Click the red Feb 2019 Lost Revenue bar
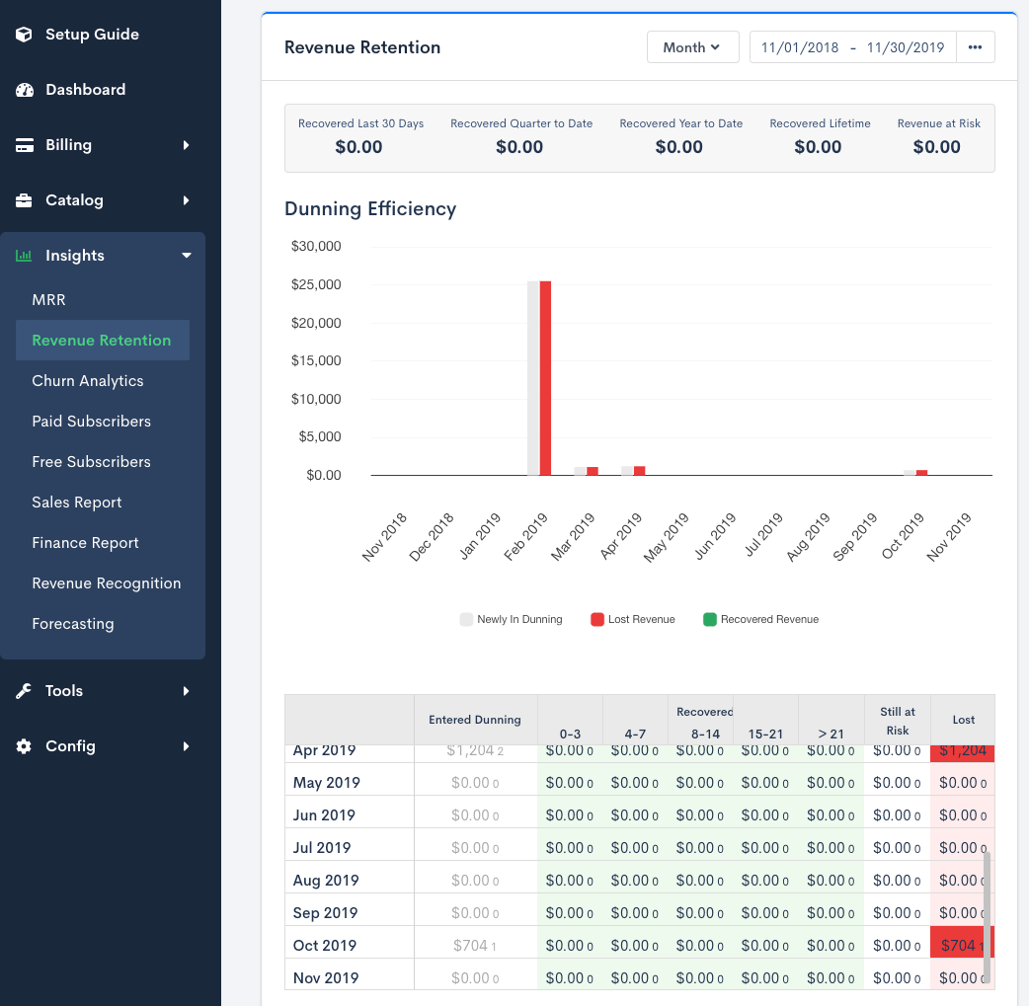Image resolution: width=1029 pixels, height=1006 pixels. click(x=545, y=378)
